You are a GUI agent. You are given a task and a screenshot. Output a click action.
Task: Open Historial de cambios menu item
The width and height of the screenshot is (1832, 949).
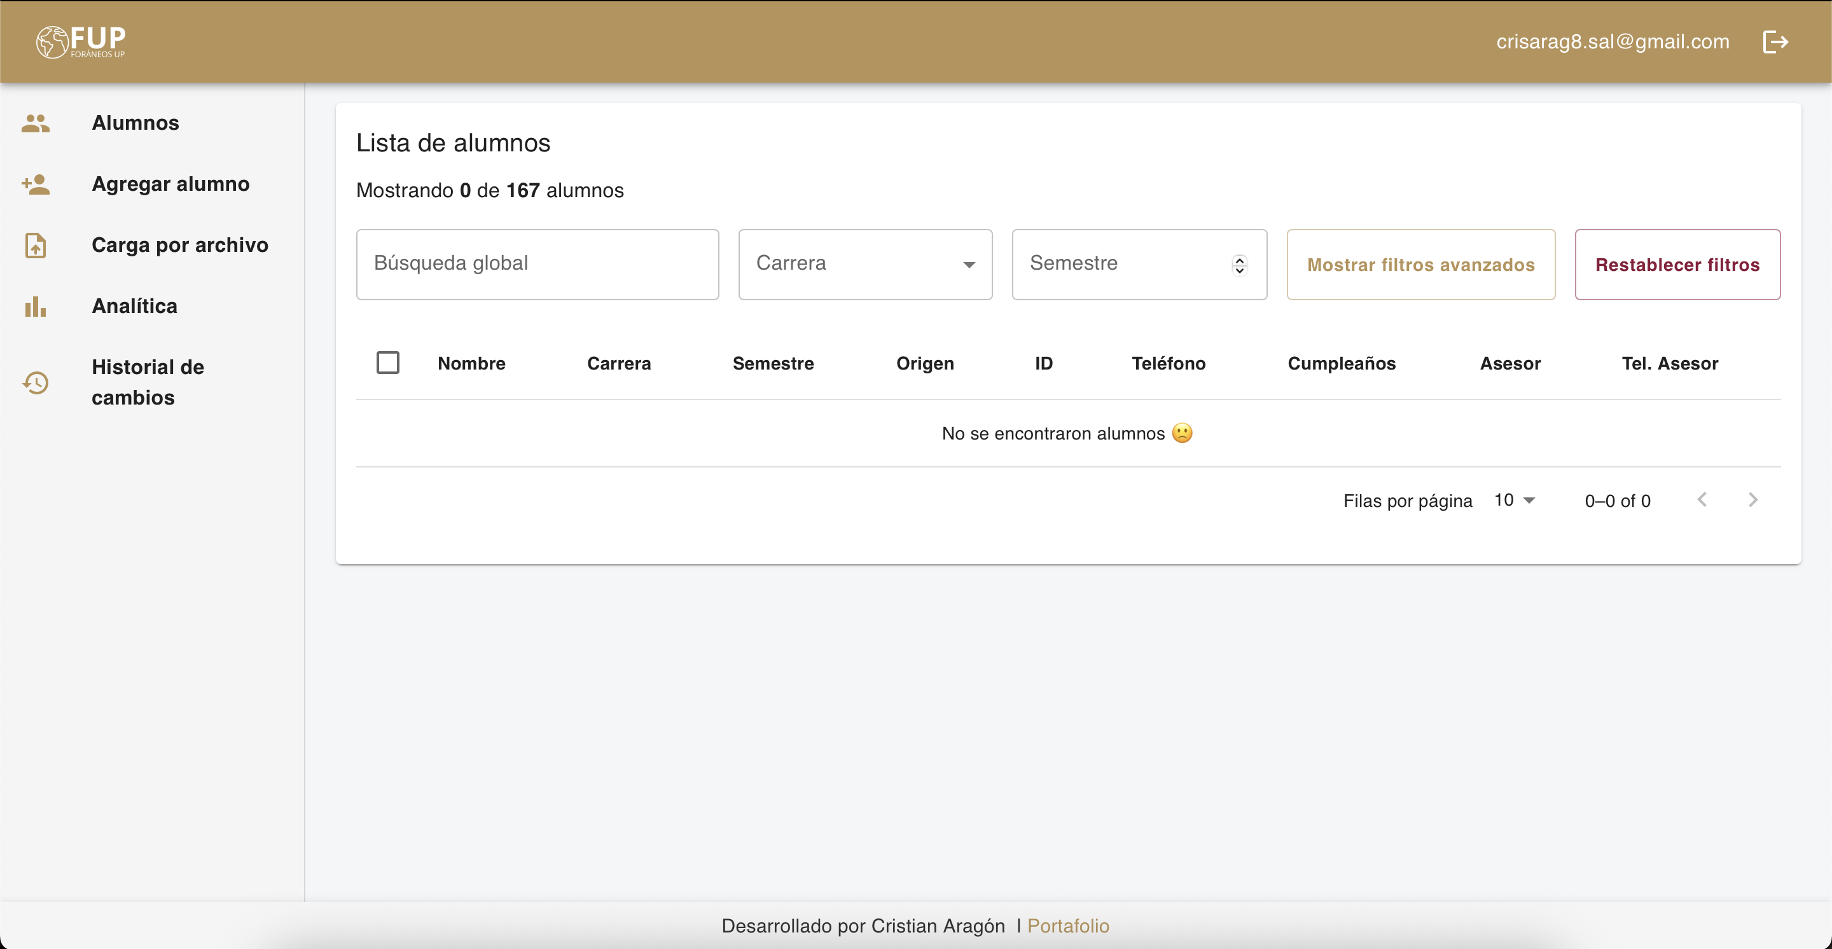152,382
